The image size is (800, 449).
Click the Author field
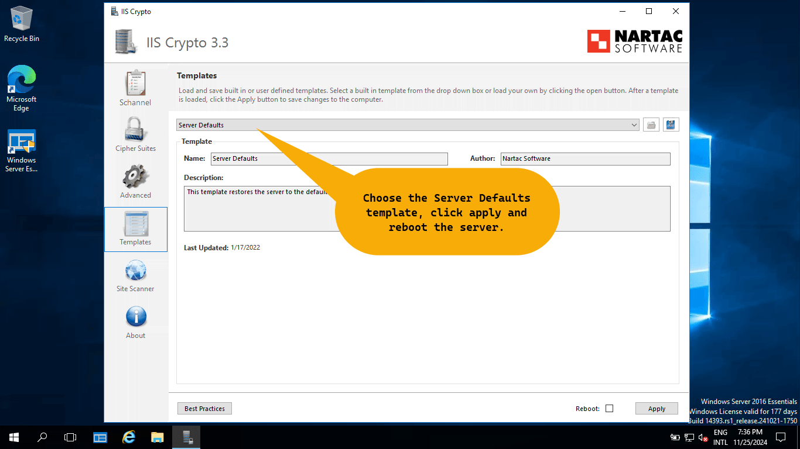tap(585, 158)
